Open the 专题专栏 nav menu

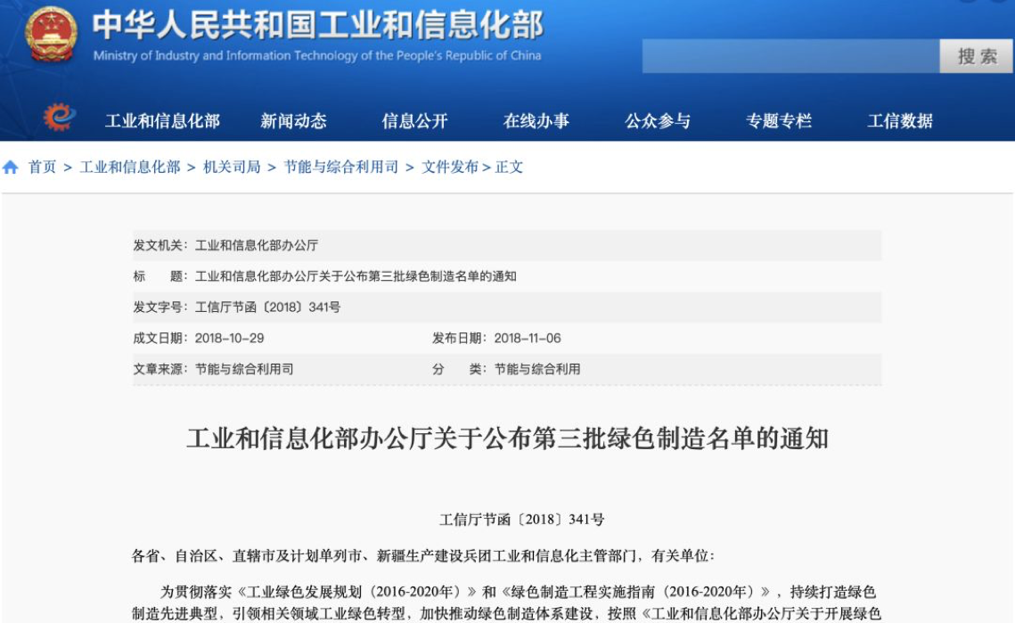point(779,121)
